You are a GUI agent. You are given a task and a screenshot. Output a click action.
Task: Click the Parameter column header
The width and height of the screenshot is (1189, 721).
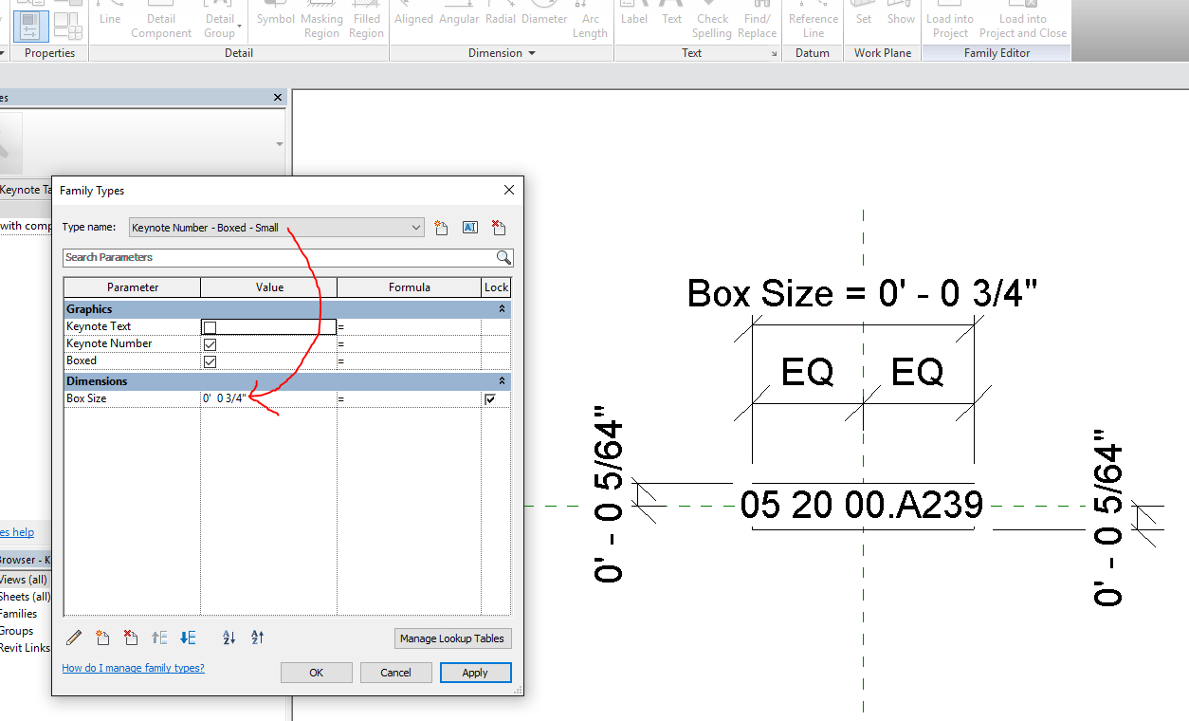[x=133, y=287]
